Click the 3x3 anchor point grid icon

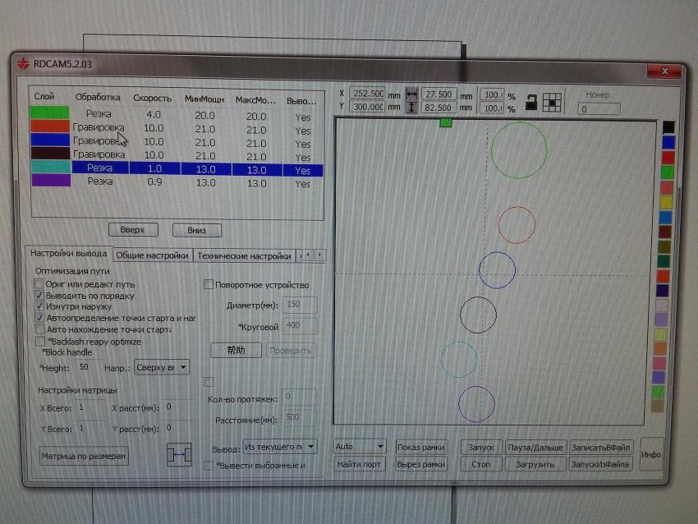pyautogui.click(x=551, y=102)
